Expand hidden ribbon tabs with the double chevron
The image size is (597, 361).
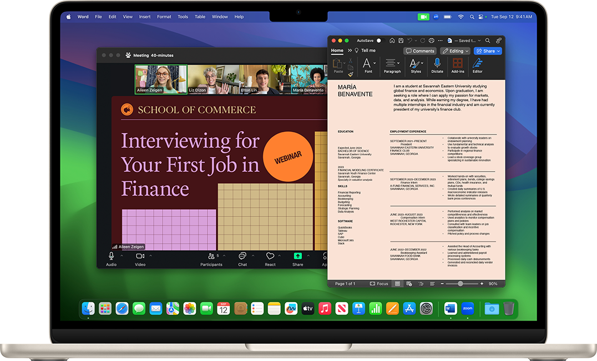(350, 50)
